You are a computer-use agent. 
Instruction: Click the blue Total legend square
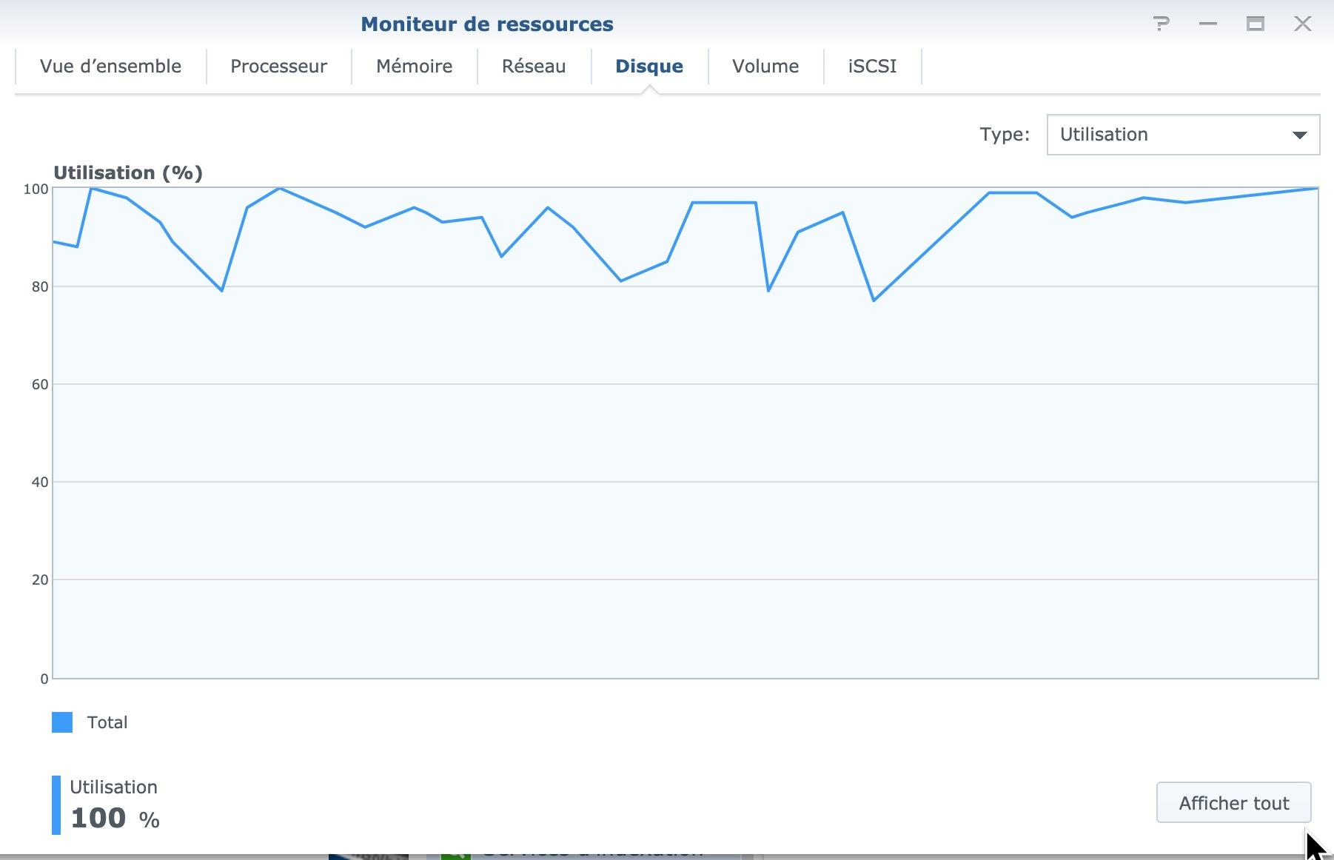(x=62, y=722)
